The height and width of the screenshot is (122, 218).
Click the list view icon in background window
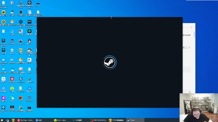183,48
